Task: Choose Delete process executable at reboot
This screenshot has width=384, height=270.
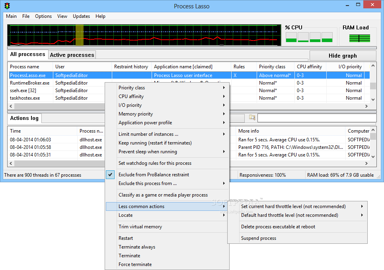Action: [x=297, y=227]
